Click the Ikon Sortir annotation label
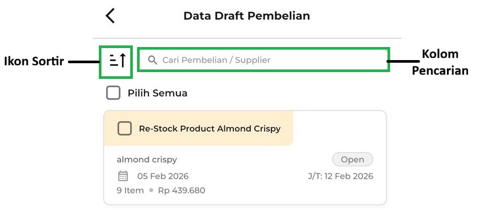The height and width of the screenshot is (210, 501). pyautogui.click(x=34, y=62)
